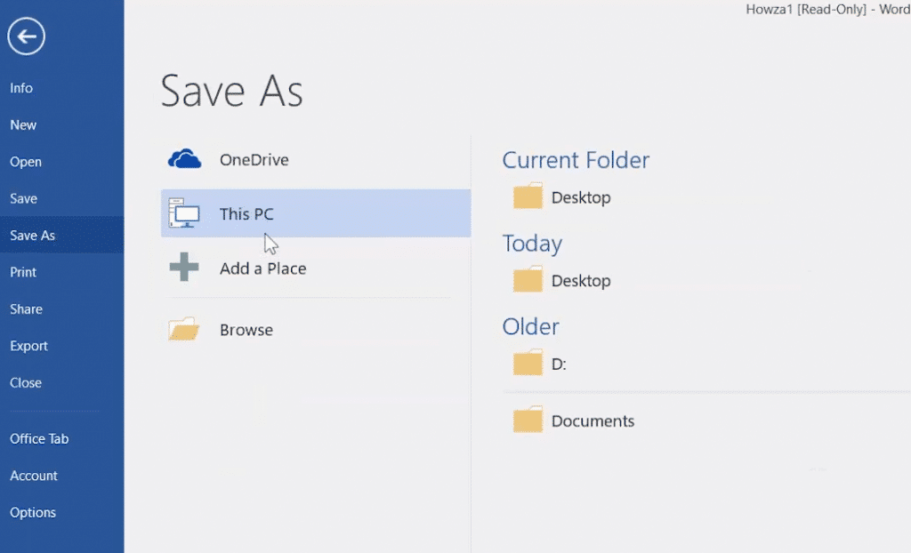
Task: Open the Export section
Action: (28, 346)
